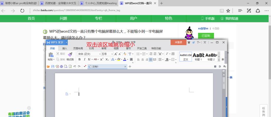Click the print icon in quick toolbar
Viewport: 271px width, 117px height.
point(61,67)
